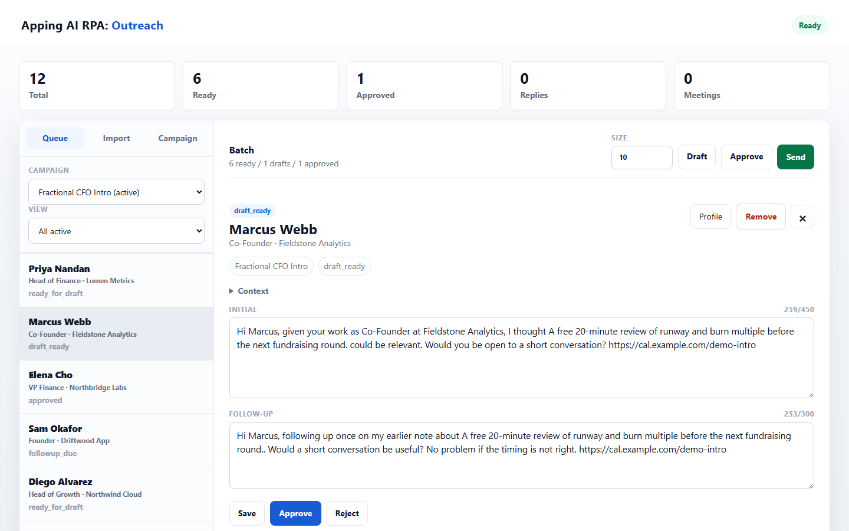Select Sam Okafor in the queue
The height and width of the screenshot is (531, 849).
point(116,440)
